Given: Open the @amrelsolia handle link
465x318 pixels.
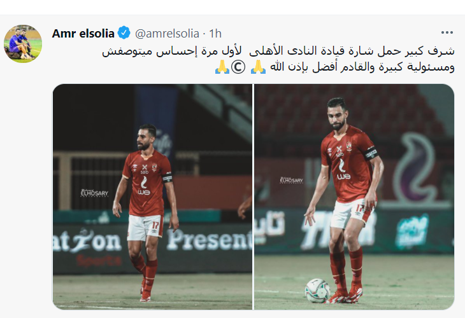Looking at the screenshot, I should (x=167, y=34).
